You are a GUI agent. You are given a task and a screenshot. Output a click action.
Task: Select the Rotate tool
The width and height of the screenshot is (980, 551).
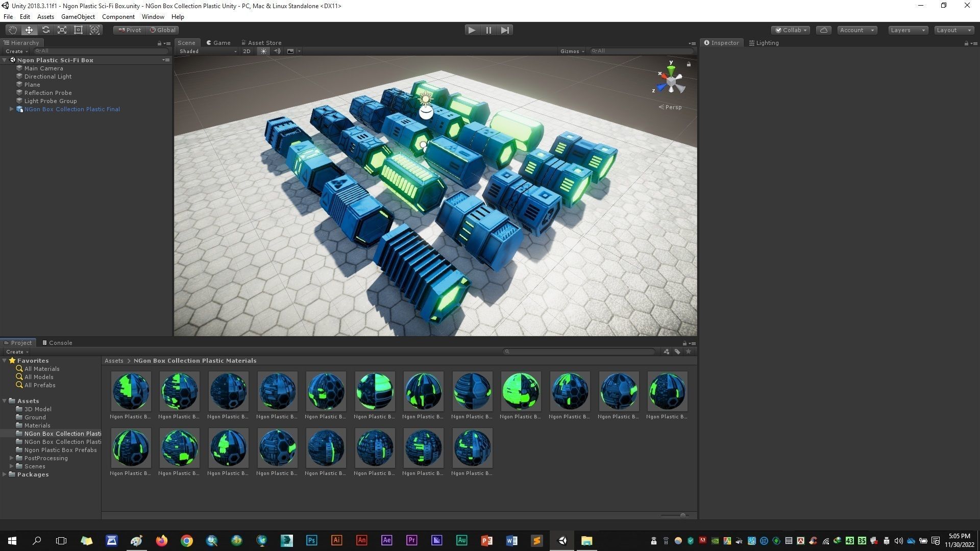click(x=45, y=30)
